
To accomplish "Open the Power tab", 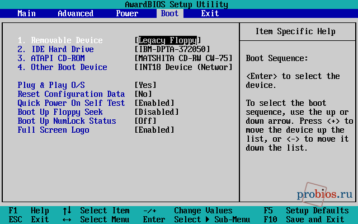I will [x=127, y=13].
